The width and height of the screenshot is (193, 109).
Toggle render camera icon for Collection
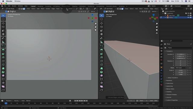[x=191, y=13]
